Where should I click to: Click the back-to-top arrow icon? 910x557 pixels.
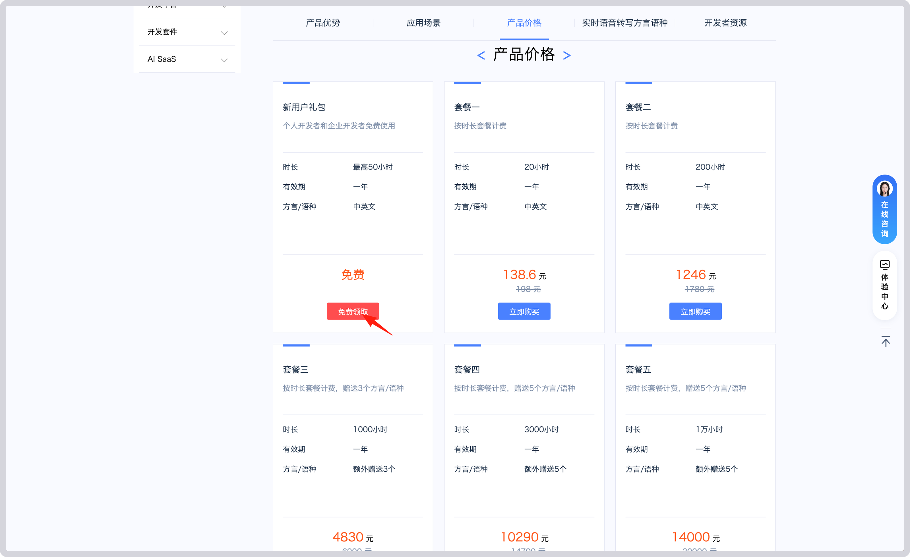[x=886, y=342]
